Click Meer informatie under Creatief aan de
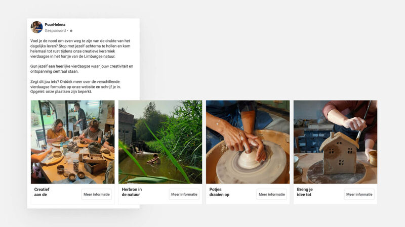This screenshot has width=405, height=227. point(97,194)
